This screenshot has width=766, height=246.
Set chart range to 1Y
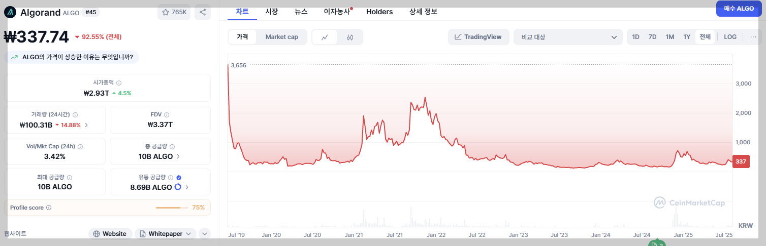pyautogui.click(x=687, y=37)
